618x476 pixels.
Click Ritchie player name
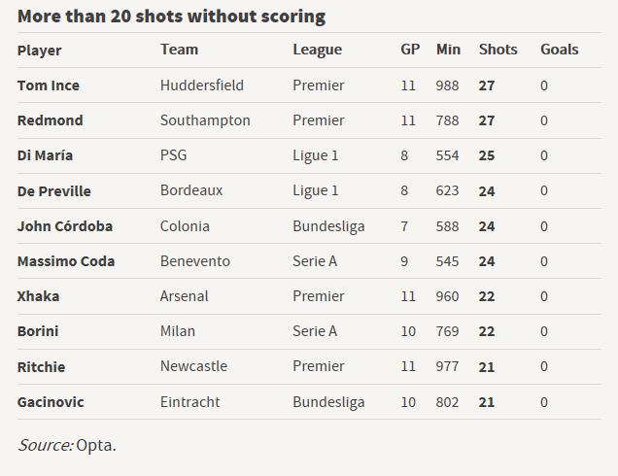point(41,367)
